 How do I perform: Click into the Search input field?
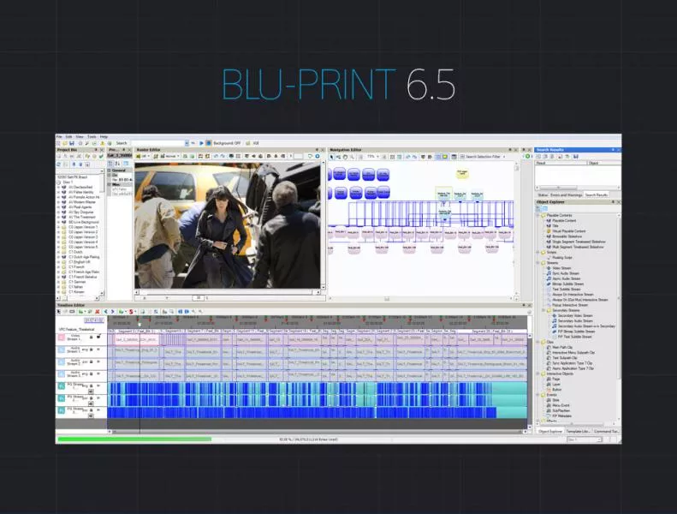157,143
